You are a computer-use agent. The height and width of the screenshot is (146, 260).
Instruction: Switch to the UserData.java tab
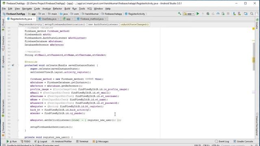pyautogui.click(x=49, y=19)
